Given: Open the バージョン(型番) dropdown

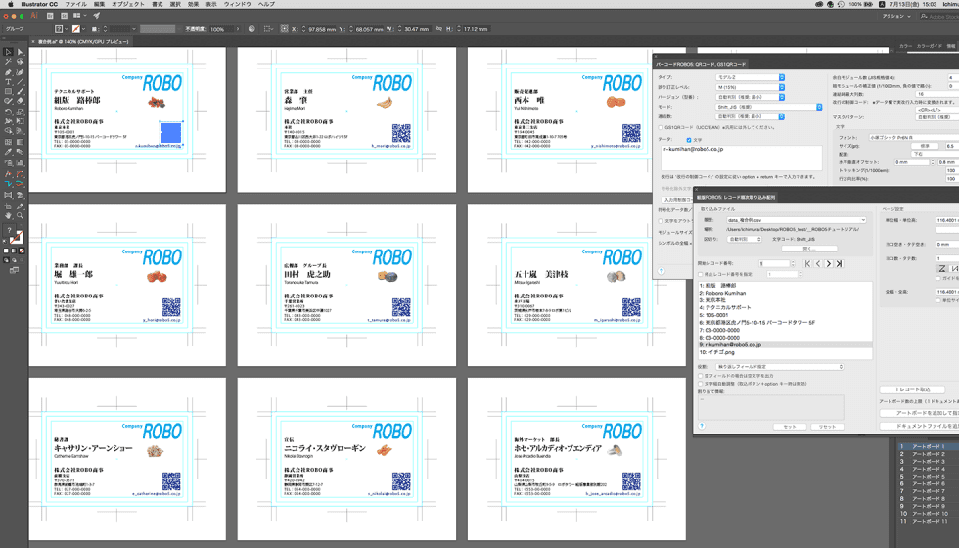Looking at the screenshot, I should point(750,97).
